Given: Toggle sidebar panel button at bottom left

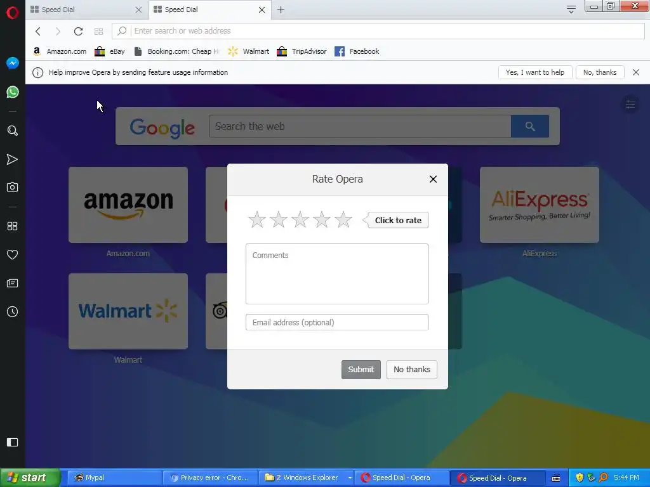Looking at the screenshot, I should click(x=13, y=442).
